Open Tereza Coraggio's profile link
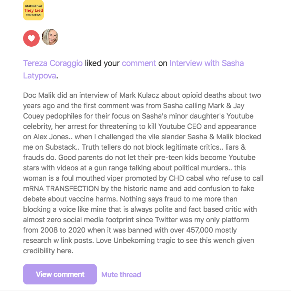Image resolution: width=291 pixels, height=291 pixels. point(53,63)
